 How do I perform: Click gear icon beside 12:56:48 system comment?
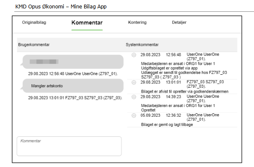click(134, 55)
